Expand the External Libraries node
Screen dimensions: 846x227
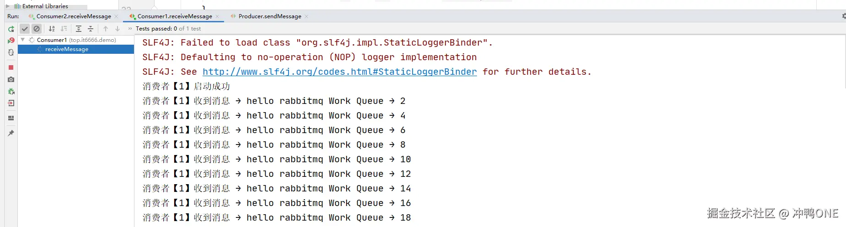tap(7, 6)
